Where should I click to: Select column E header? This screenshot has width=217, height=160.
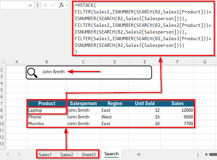point(145,62)
